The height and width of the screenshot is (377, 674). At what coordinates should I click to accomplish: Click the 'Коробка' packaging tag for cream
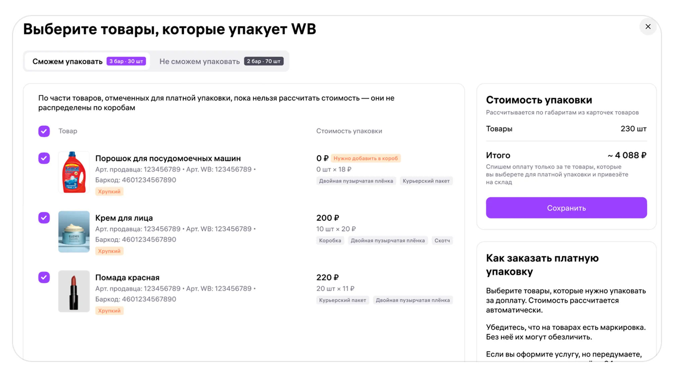pos(330,241)
